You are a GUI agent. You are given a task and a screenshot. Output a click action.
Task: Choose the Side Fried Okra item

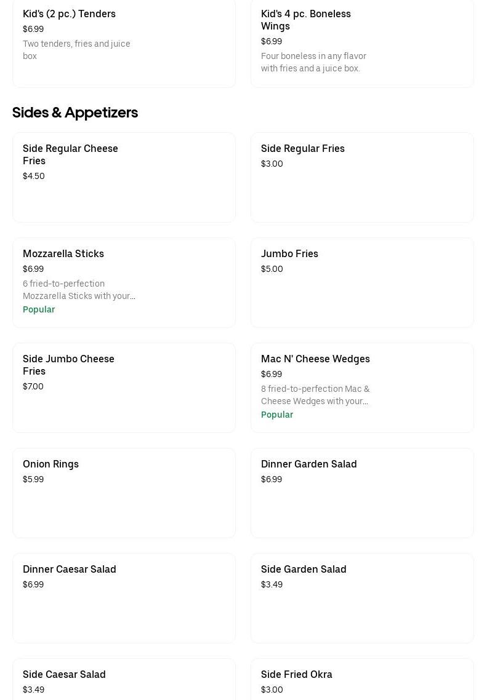tap(362, 680)
